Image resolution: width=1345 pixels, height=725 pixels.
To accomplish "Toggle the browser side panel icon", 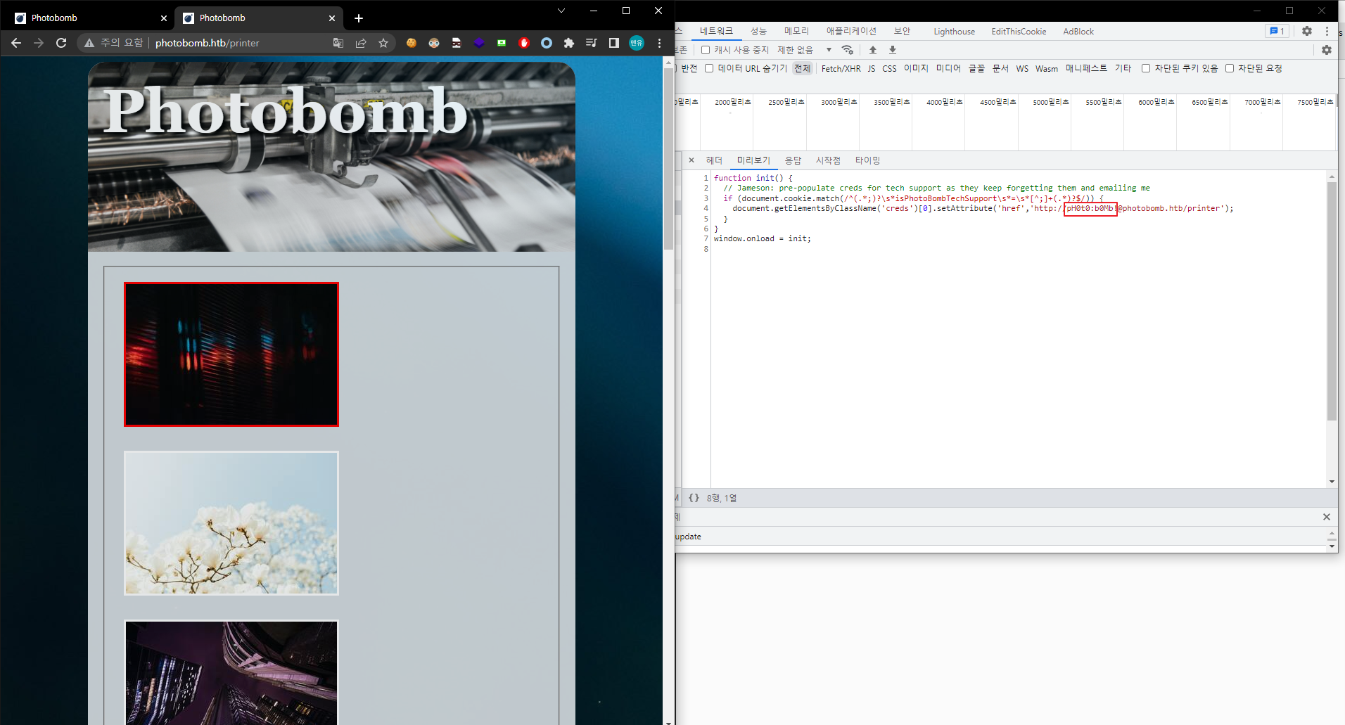I will [x=614, y=43].
